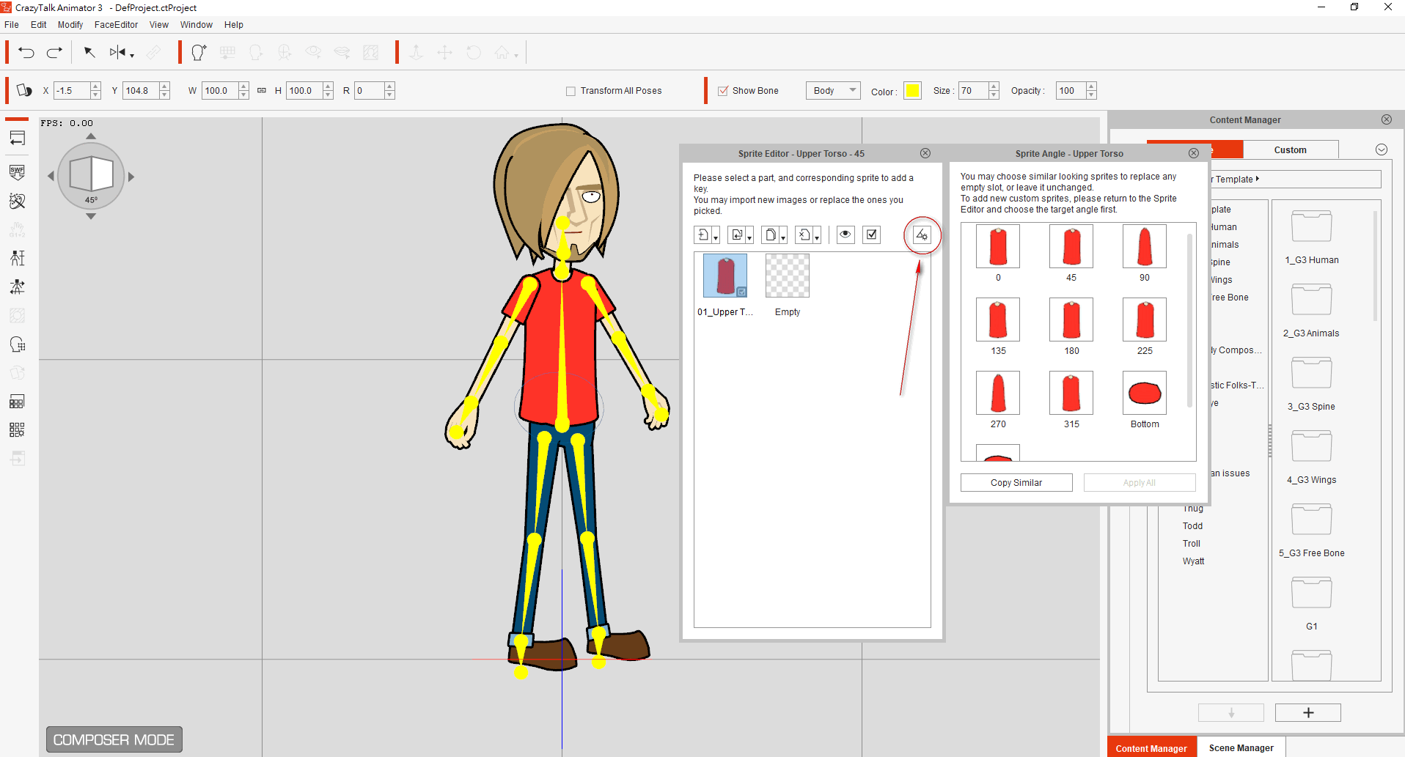Screen dimensions: 1405x757
Task: Switch to the Custom tab in Content Manager
Action: 1290,149
